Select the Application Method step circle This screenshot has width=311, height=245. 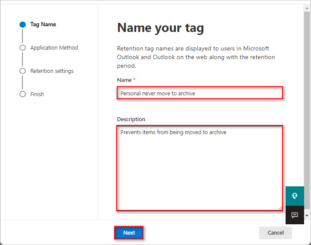tap(22, 48)
